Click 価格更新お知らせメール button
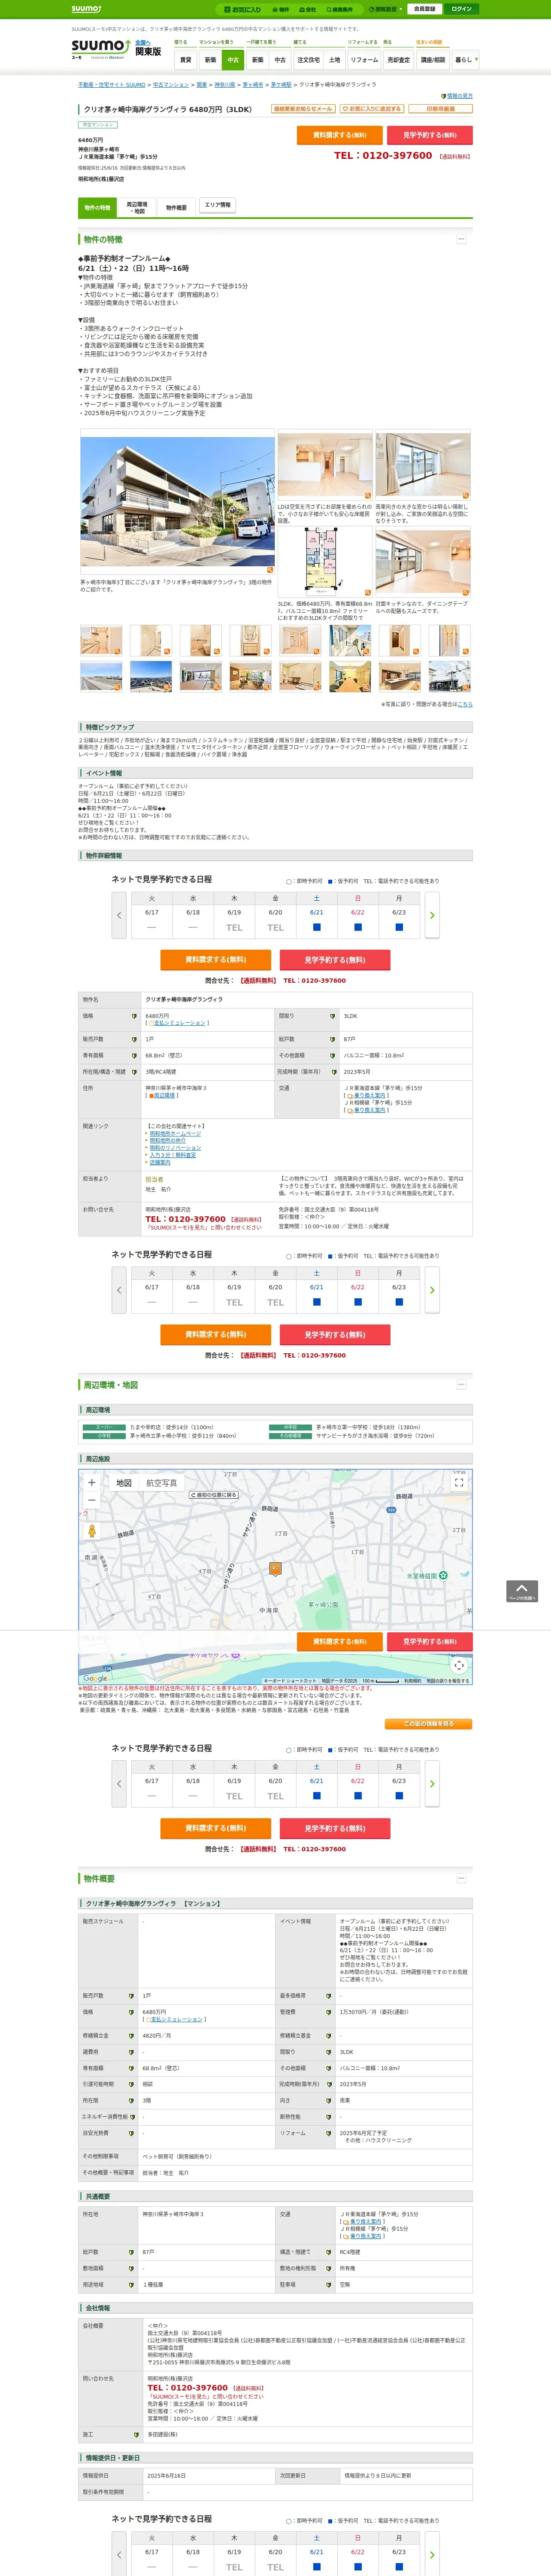 pyautogui.click(x=303, y=109)
